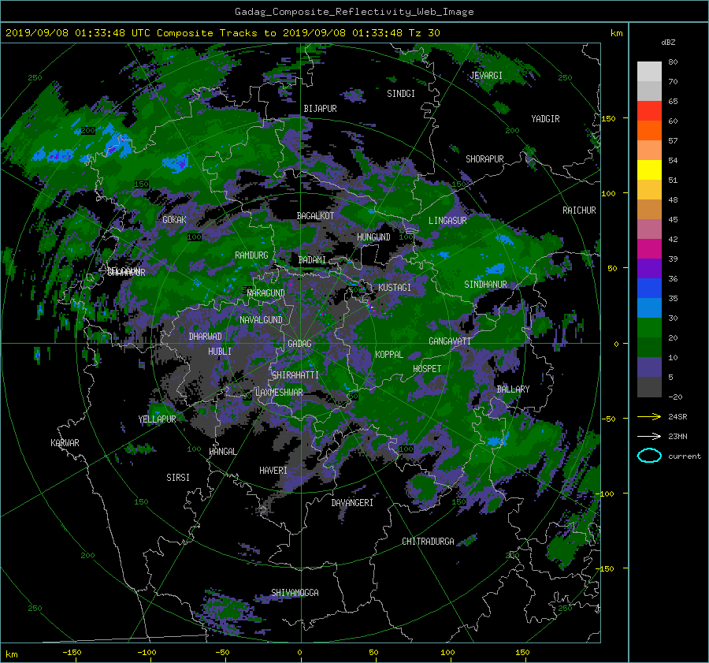Image resolution: width=709 pixels, height=663 pixels.
Task: Click the YELLAPUR city label
Action: click(x=157, y=419)
